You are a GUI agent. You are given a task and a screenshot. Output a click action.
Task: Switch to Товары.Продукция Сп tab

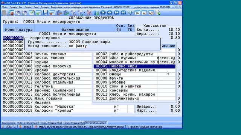point(73,123)
